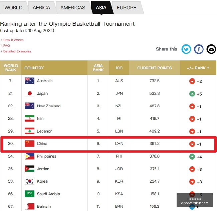The height and width of the screenshot is (211, 217).
Task: Switch to the WORLD tab
Action: (x=13, y=8)
